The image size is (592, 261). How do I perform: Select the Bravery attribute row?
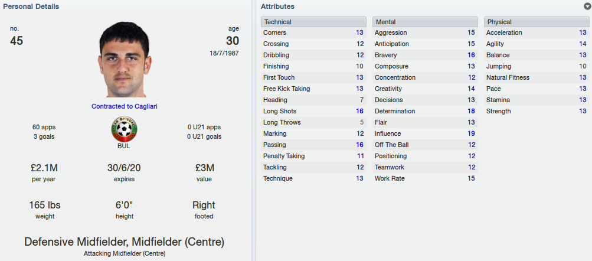(x=425, y=55)
